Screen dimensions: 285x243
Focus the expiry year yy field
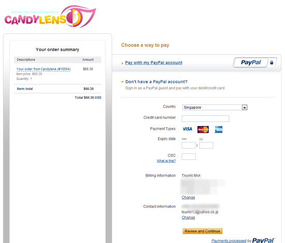click(206, 145)
